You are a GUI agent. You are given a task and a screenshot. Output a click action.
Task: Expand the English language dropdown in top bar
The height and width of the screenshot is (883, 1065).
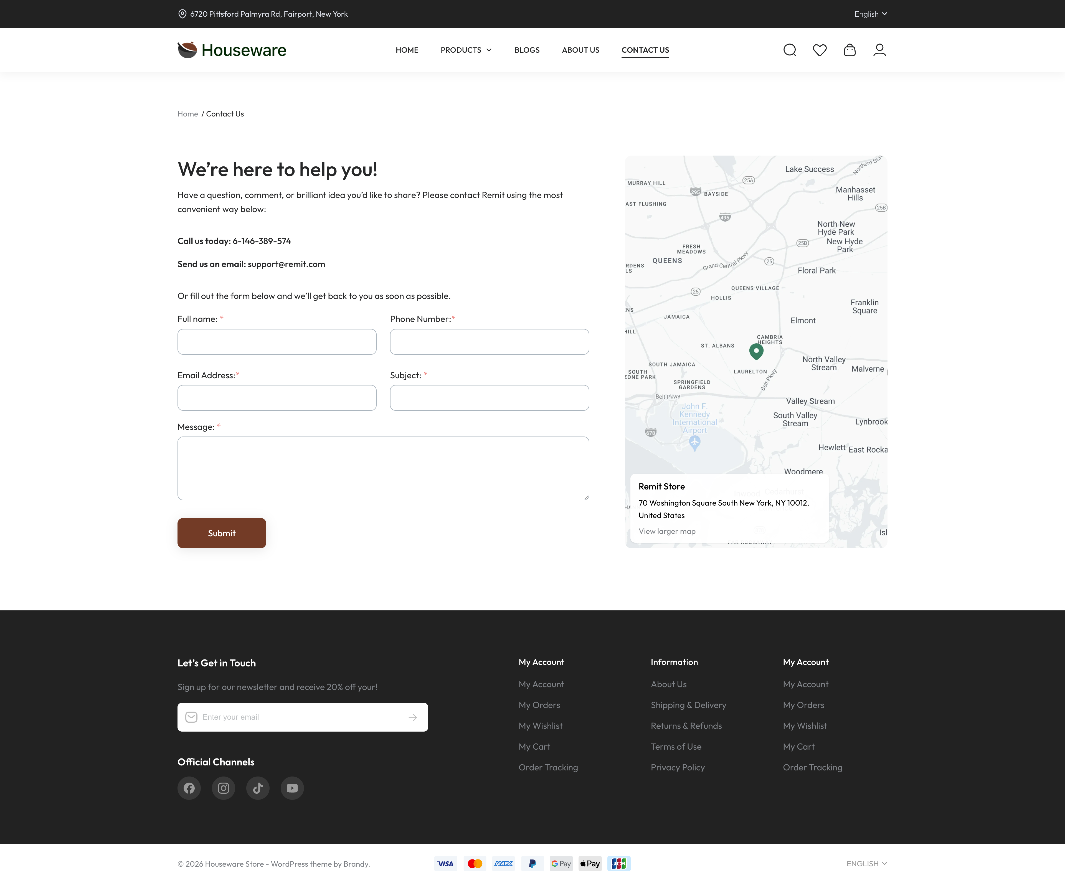[x=870, y=14]
